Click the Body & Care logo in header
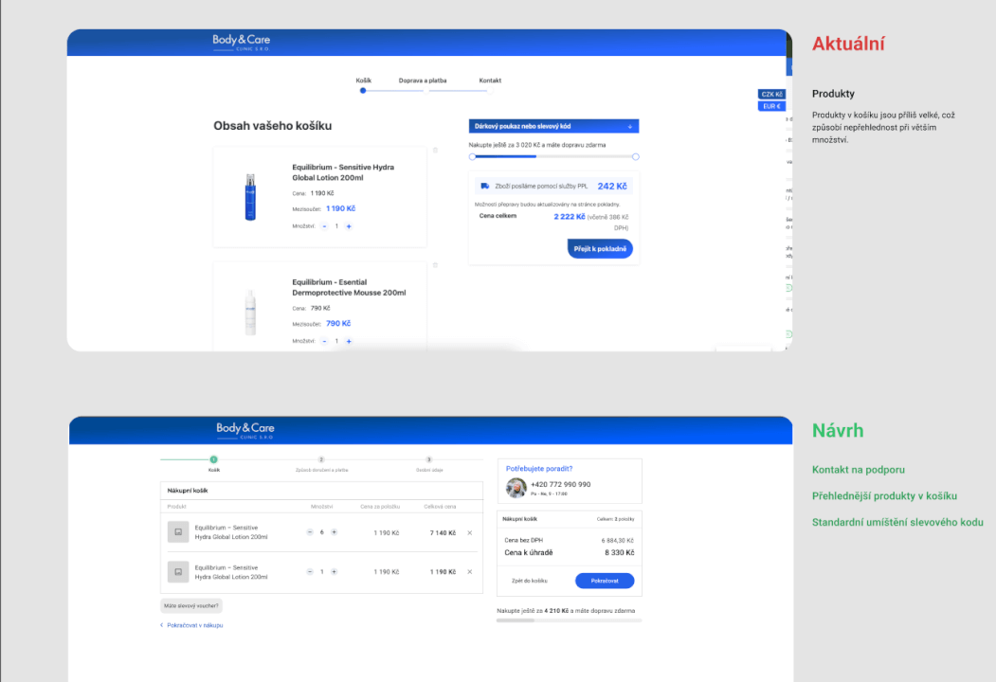 point(240,42)
